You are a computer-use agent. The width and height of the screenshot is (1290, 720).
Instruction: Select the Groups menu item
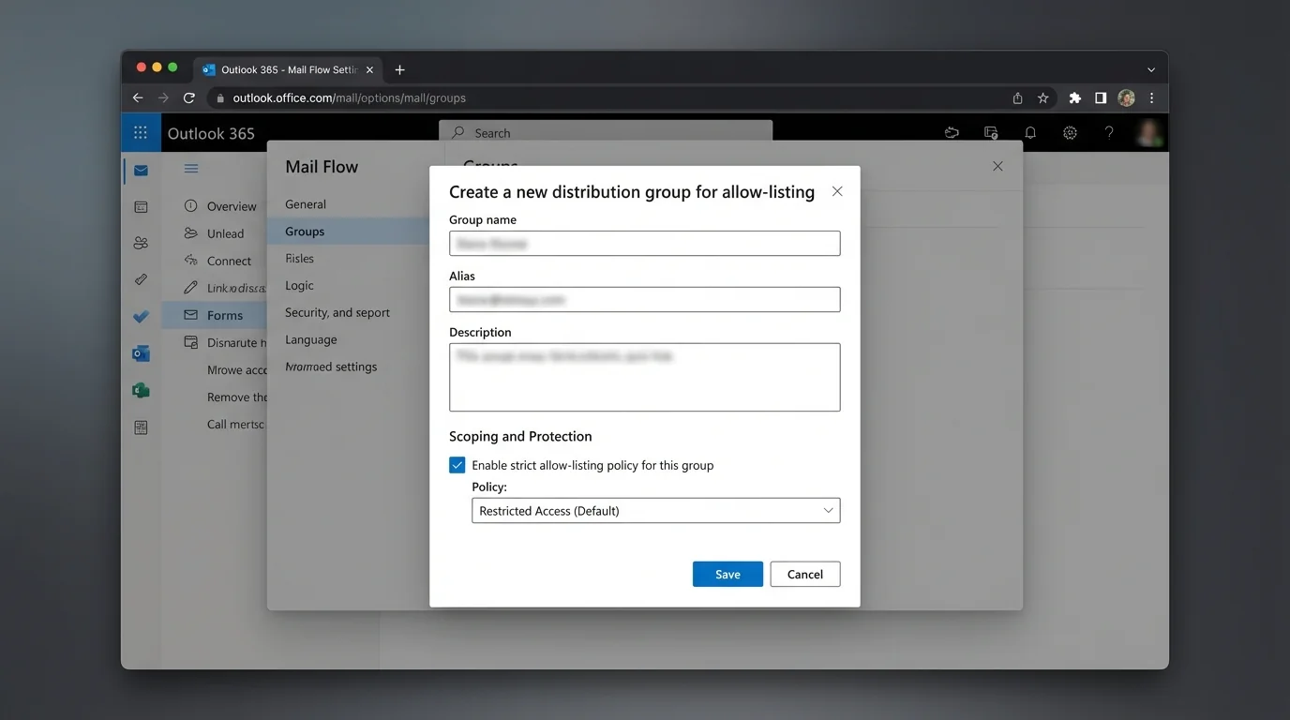(x=304, y=231)
